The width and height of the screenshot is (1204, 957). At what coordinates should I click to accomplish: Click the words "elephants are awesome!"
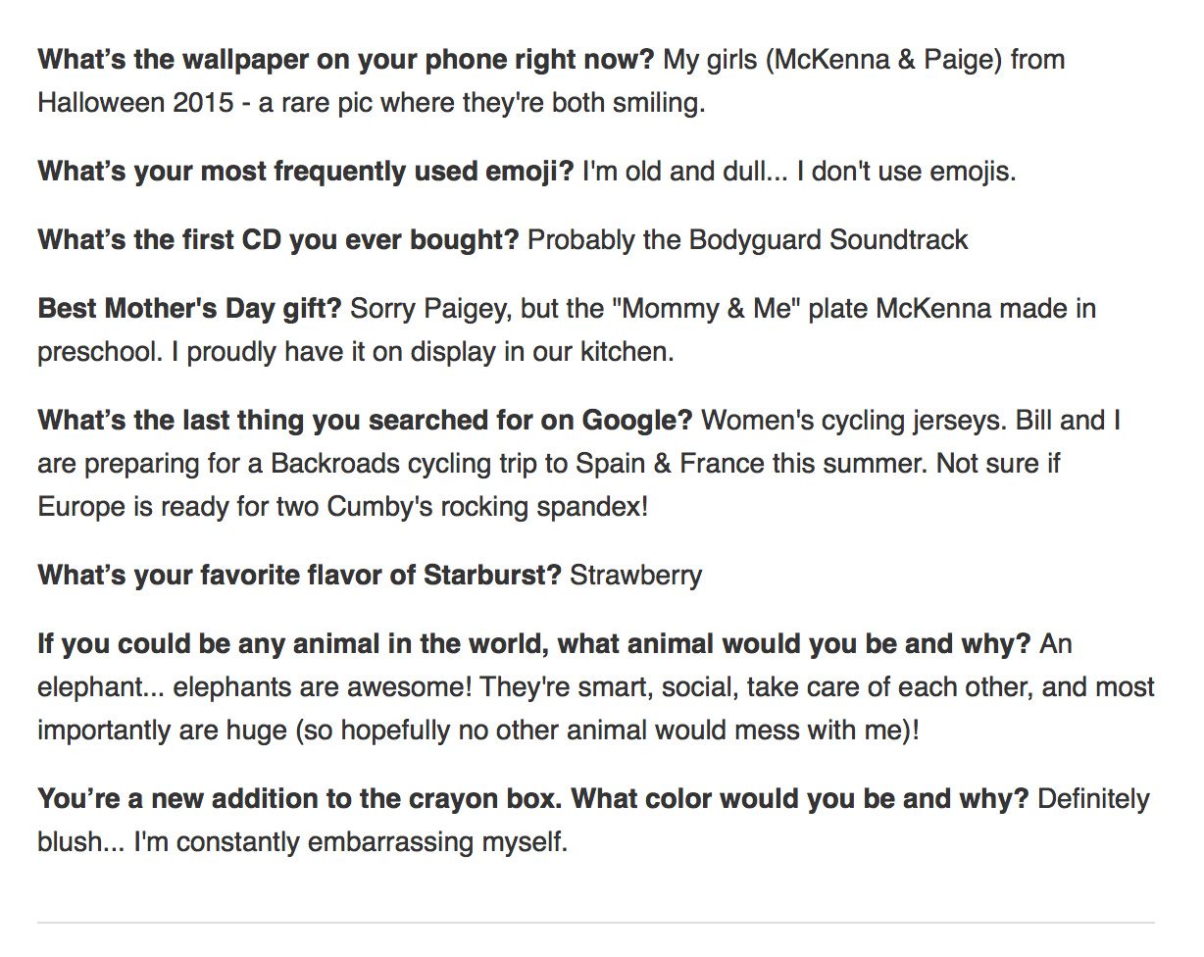click(x=326, y=686)
